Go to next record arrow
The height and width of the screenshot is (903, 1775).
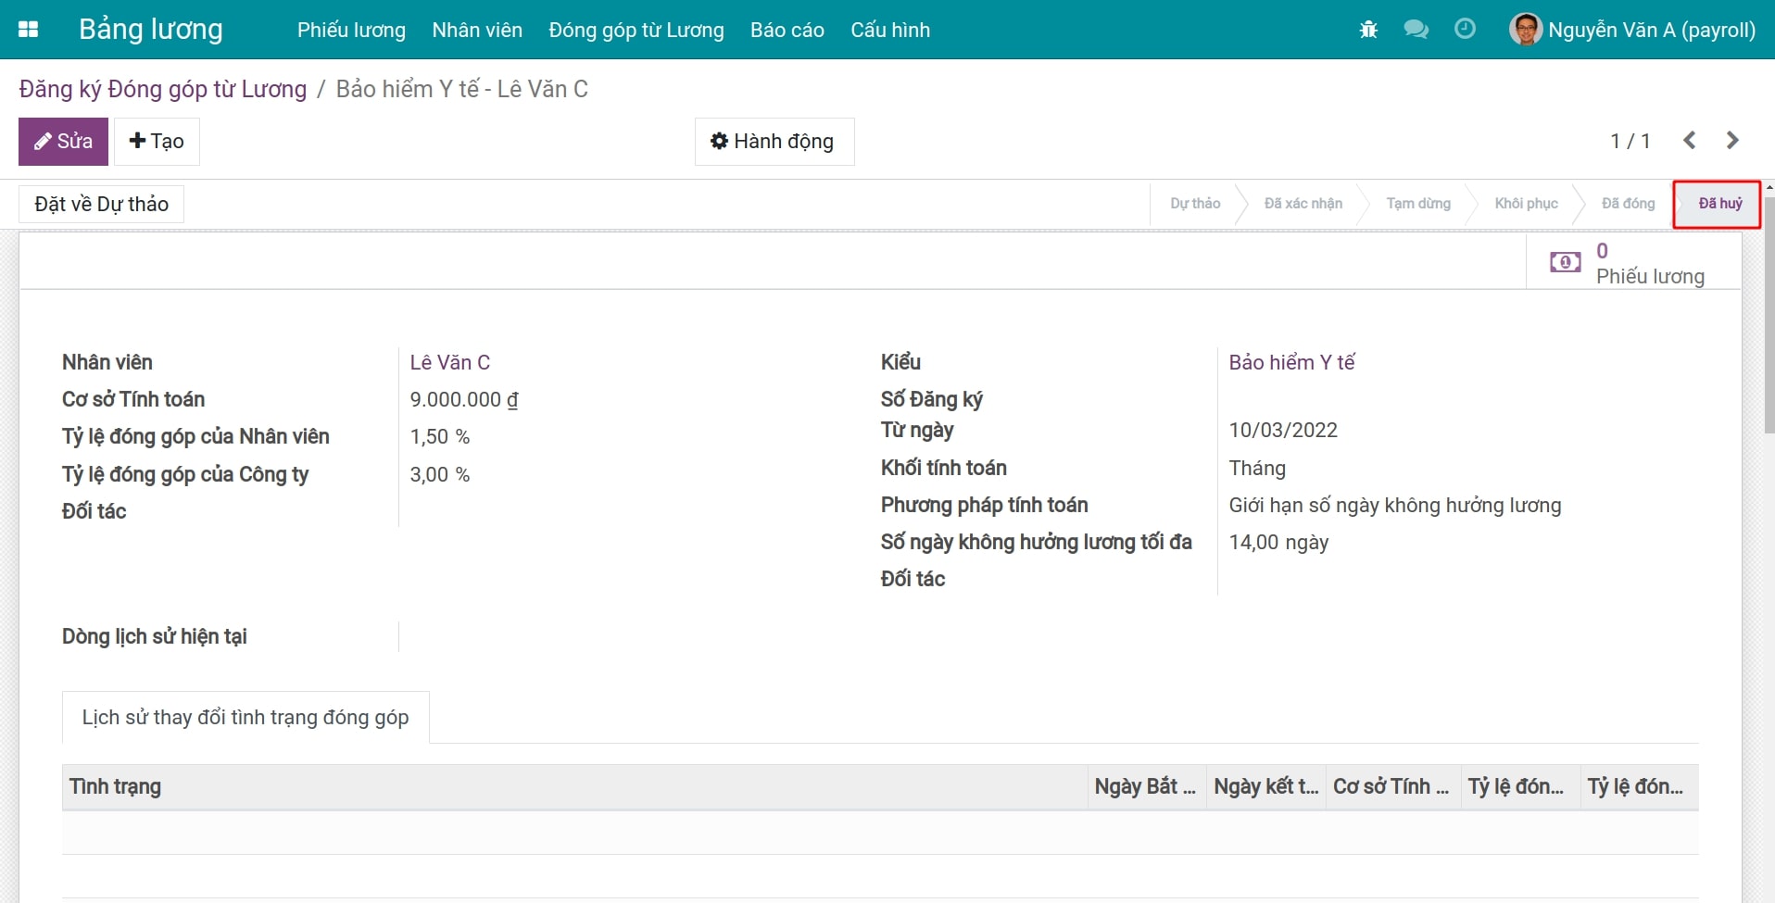coord(1732,141)
